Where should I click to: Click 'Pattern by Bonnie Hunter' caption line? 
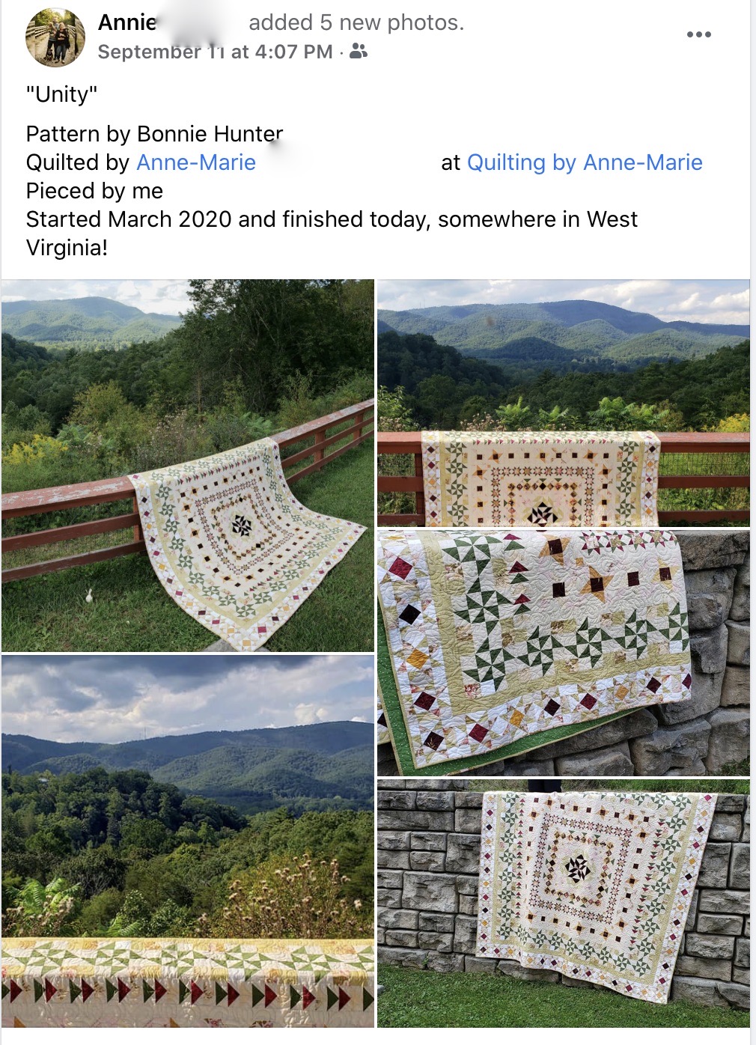[x=155, y=134]
